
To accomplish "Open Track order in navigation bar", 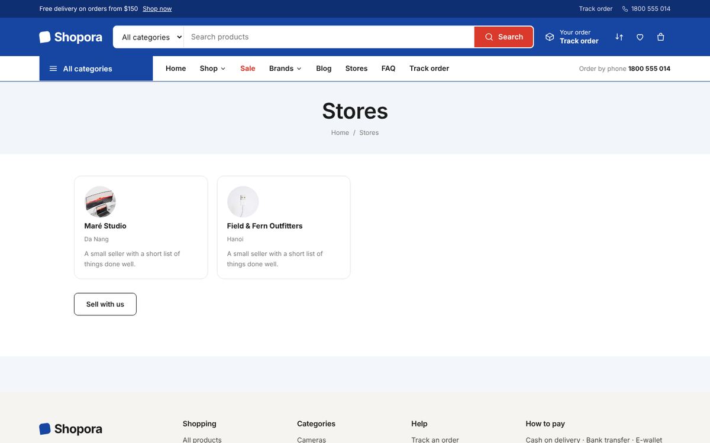I will pyautogui.click(x=429, y=69).
